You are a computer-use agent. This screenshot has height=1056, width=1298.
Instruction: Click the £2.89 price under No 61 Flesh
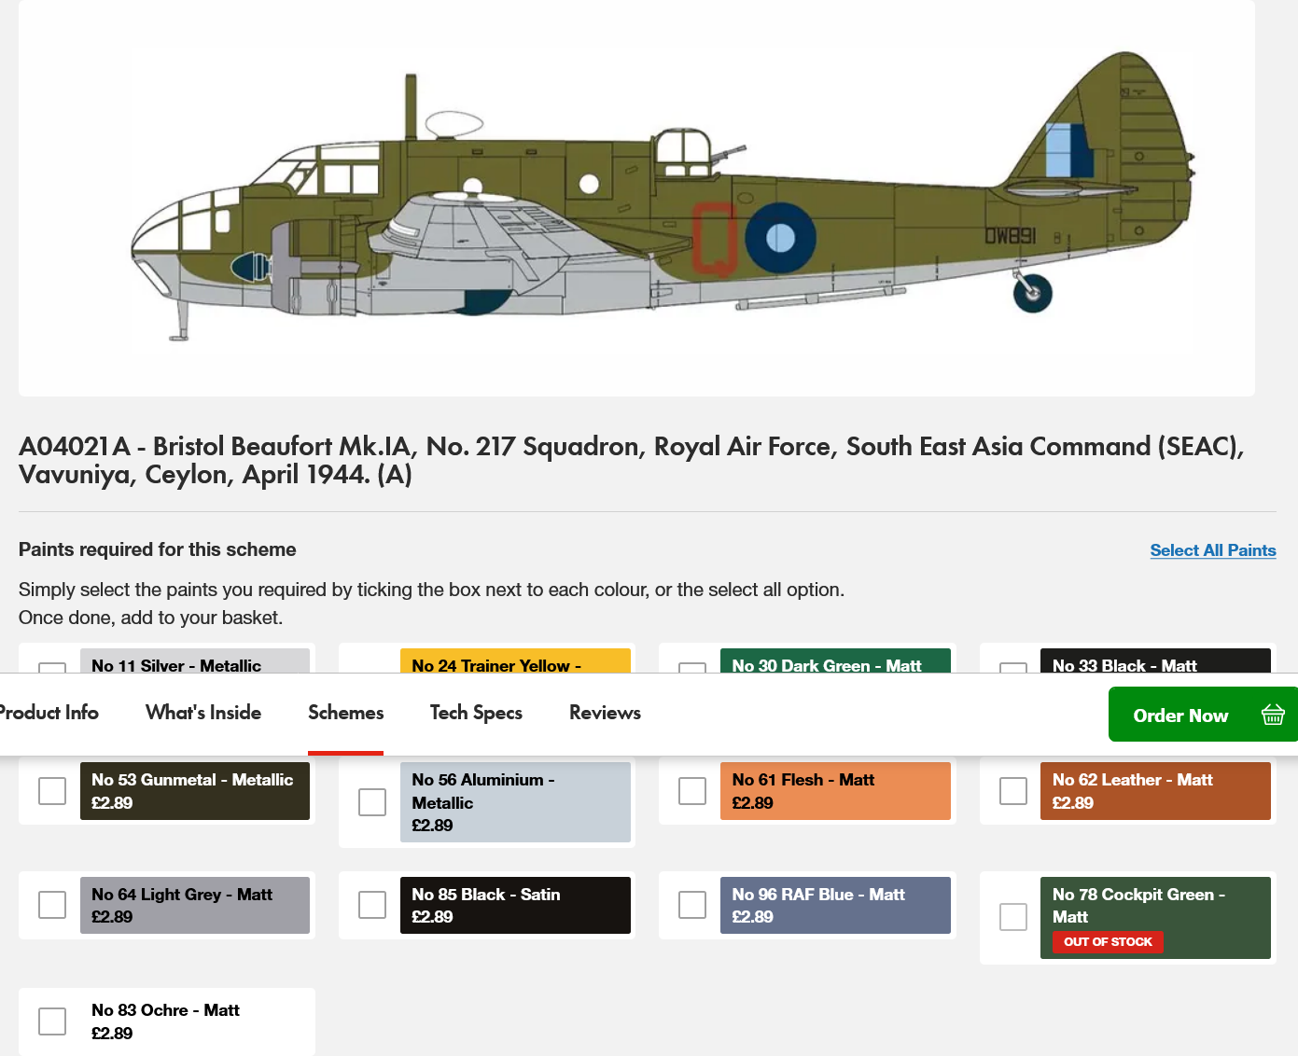(752, 803)
